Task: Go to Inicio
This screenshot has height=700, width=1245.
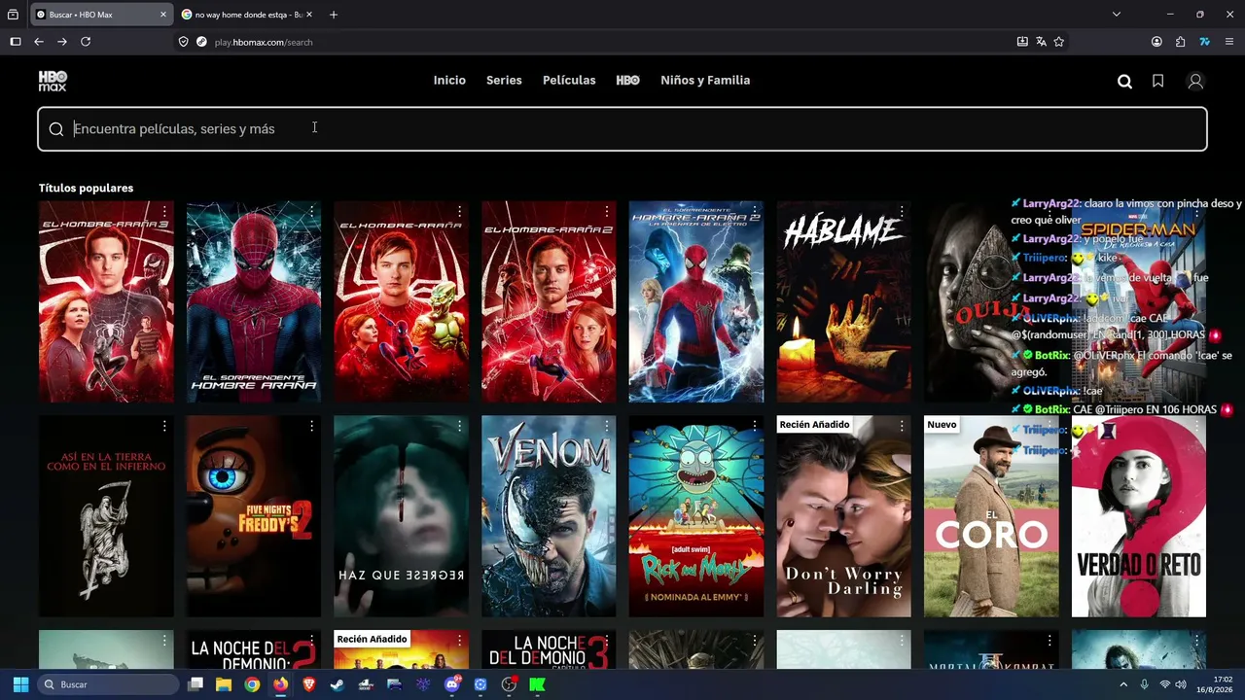Action: pos(449,81)
